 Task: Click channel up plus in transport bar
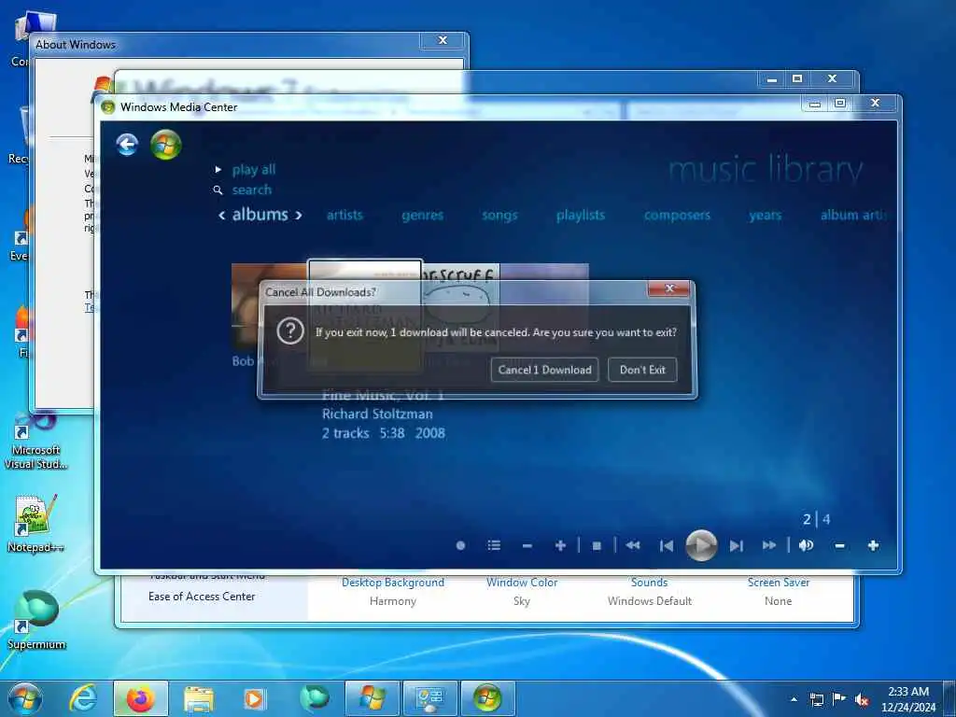pyautogui.click(x=560, y=545)
